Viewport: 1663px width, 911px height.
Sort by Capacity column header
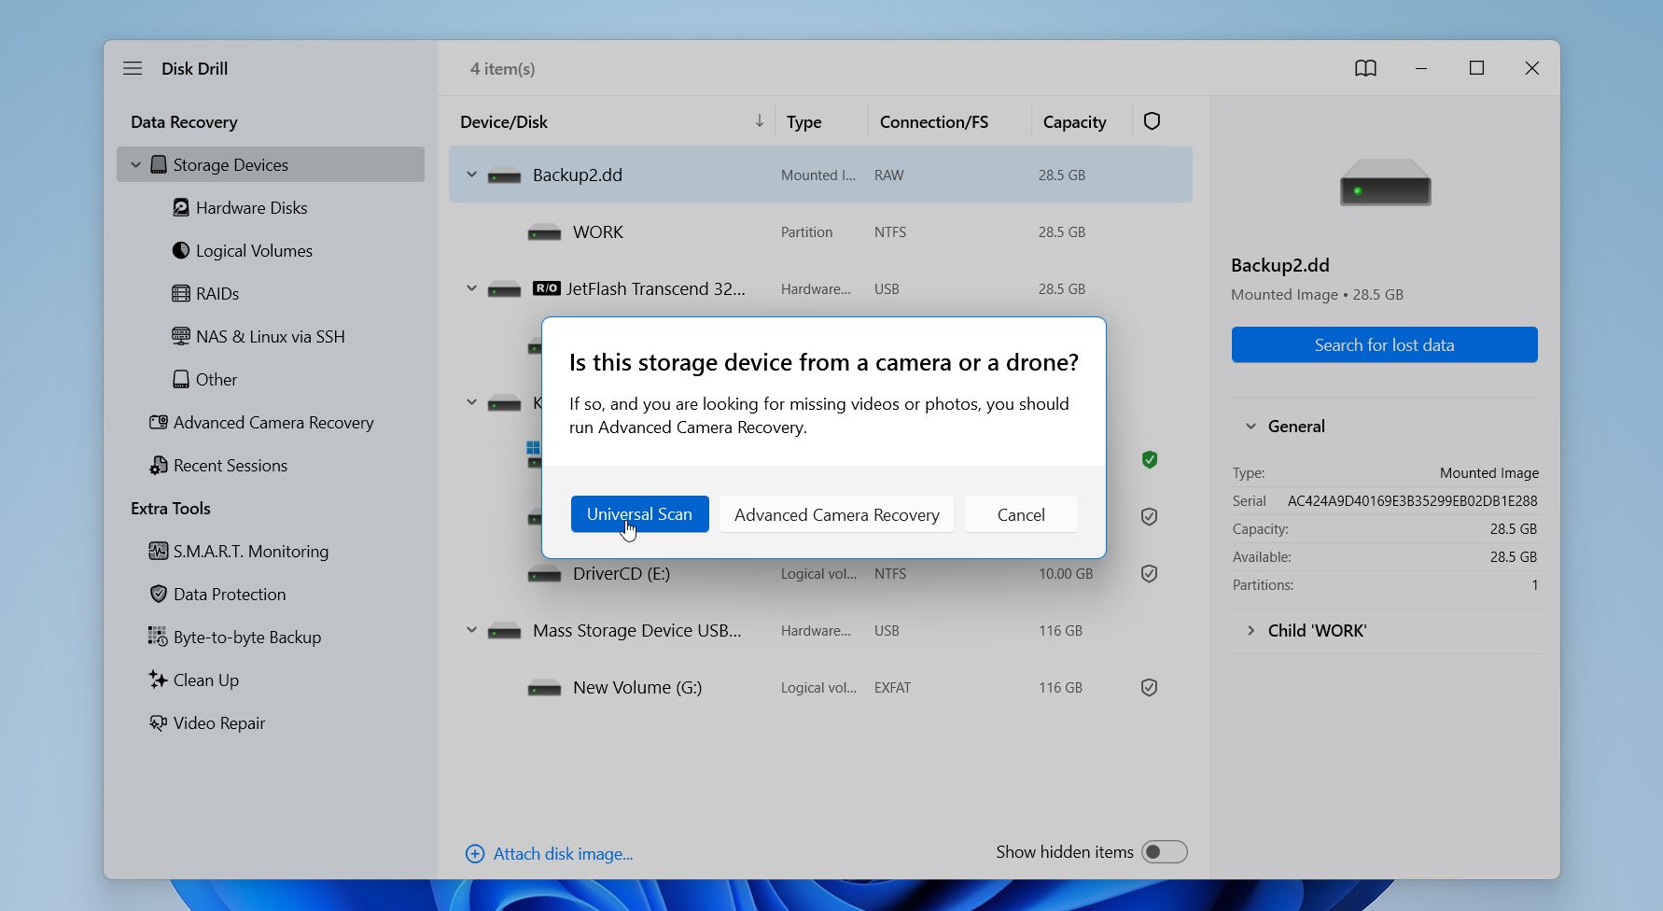(1074, 122)
